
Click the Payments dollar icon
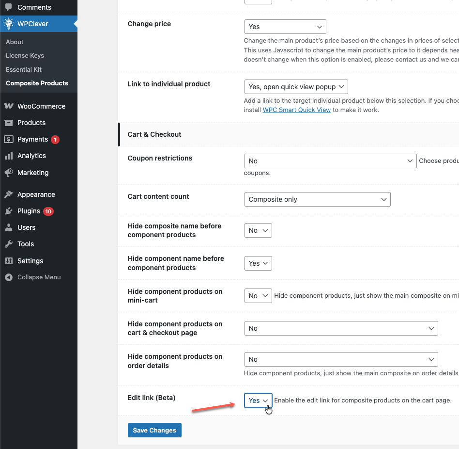[x=9, y=139]
